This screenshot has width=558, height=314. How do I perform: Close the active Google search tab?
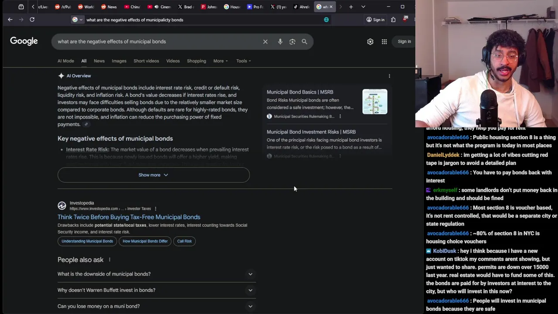331,7
